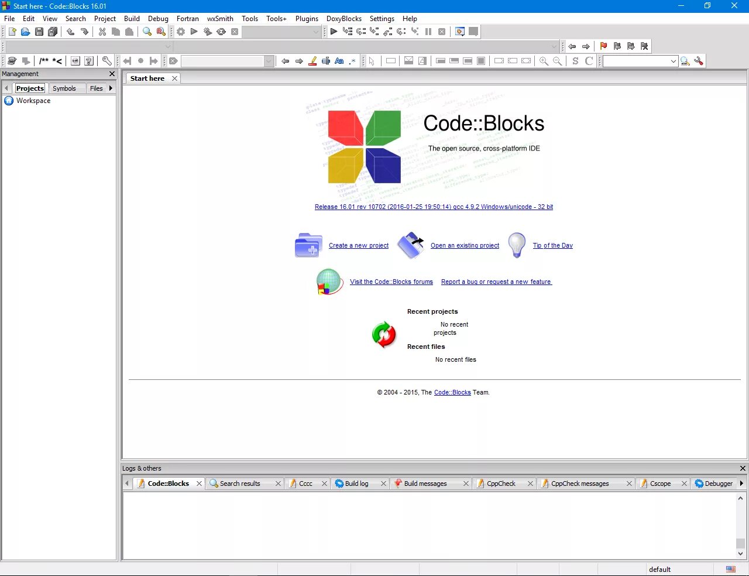Open the code completion scope dropdown
The image size is (749, 576).
89,46
